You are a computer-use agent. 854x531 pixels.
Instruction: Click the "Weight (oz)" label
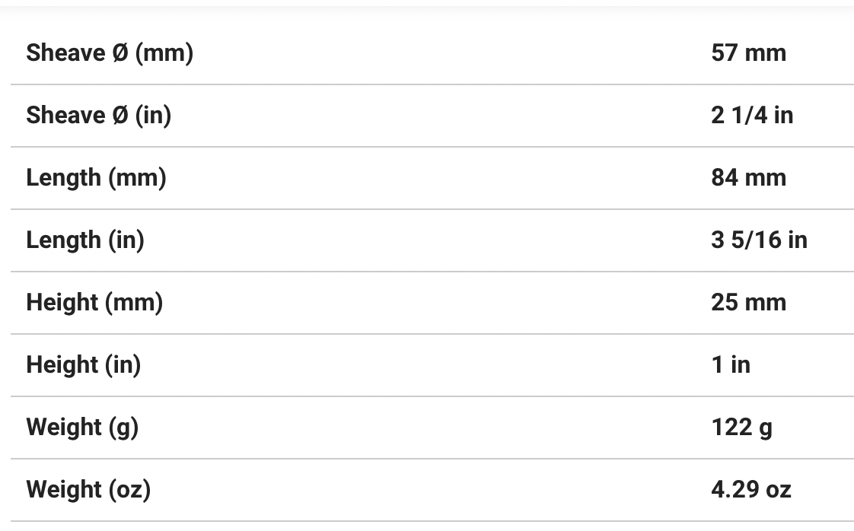[x=88, y=490]
